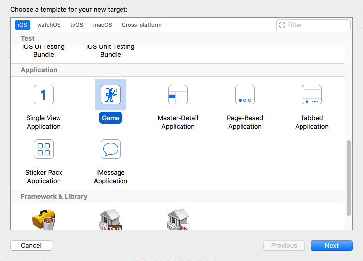
Task: Choose the Master-Detail Application template icon
Action: [x=178, y=95]
